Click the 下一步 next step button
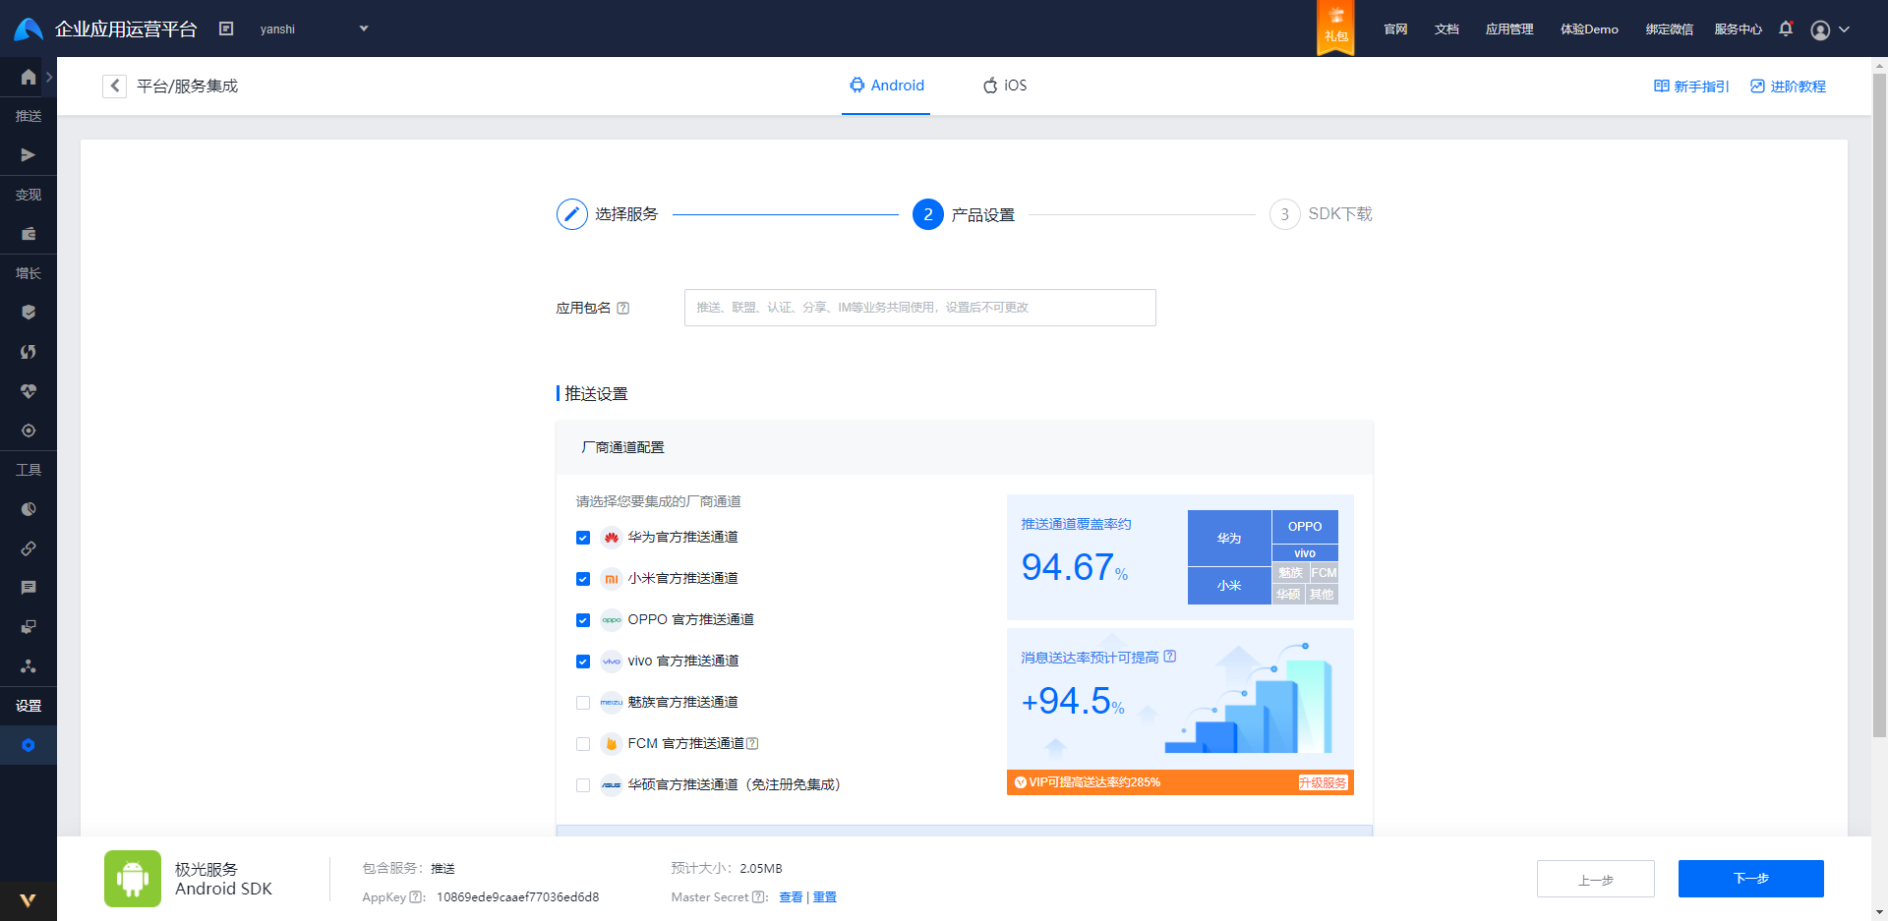This screenshot has width=1888, height=921. coord(1750,878)
